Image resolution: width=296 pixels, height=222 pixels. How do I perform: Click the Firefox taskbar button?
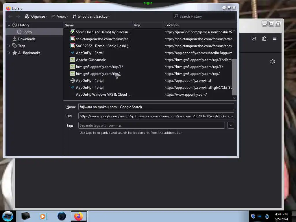click(79, 216)
